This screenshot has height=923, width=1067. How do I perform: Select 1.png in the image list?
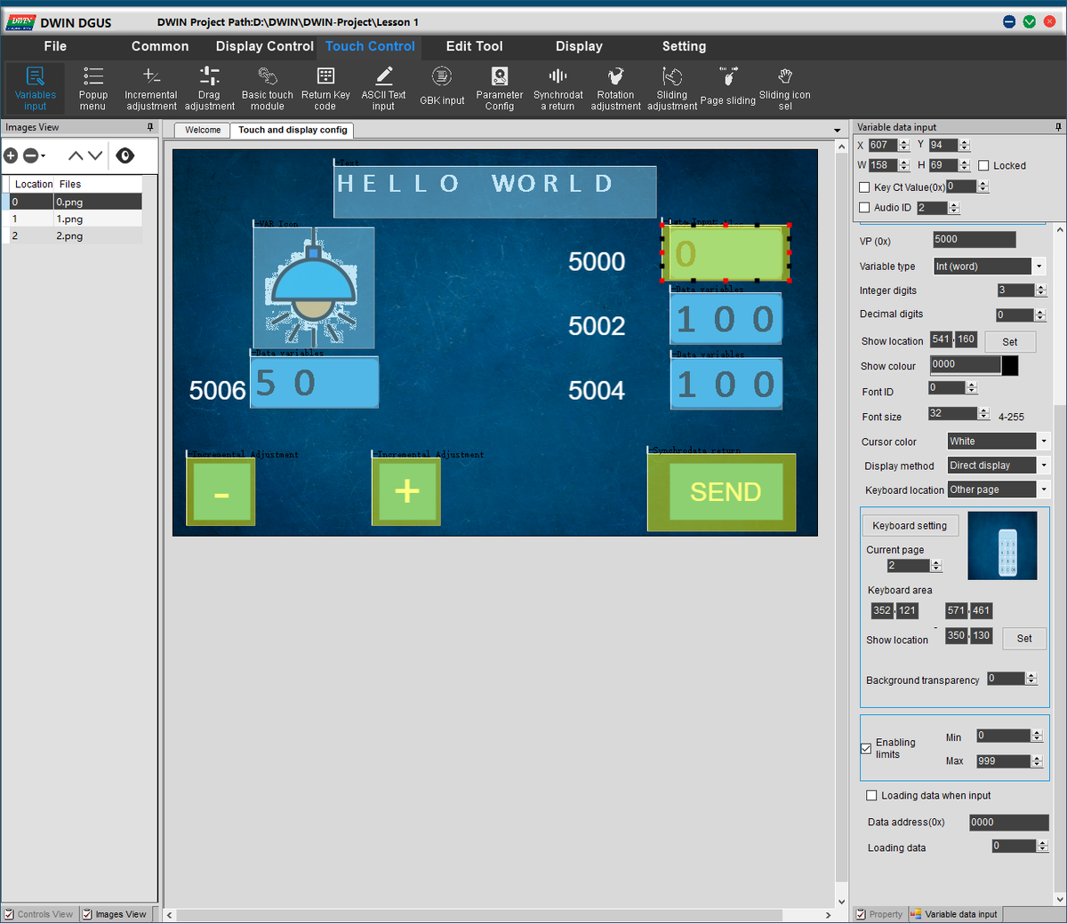72,219
